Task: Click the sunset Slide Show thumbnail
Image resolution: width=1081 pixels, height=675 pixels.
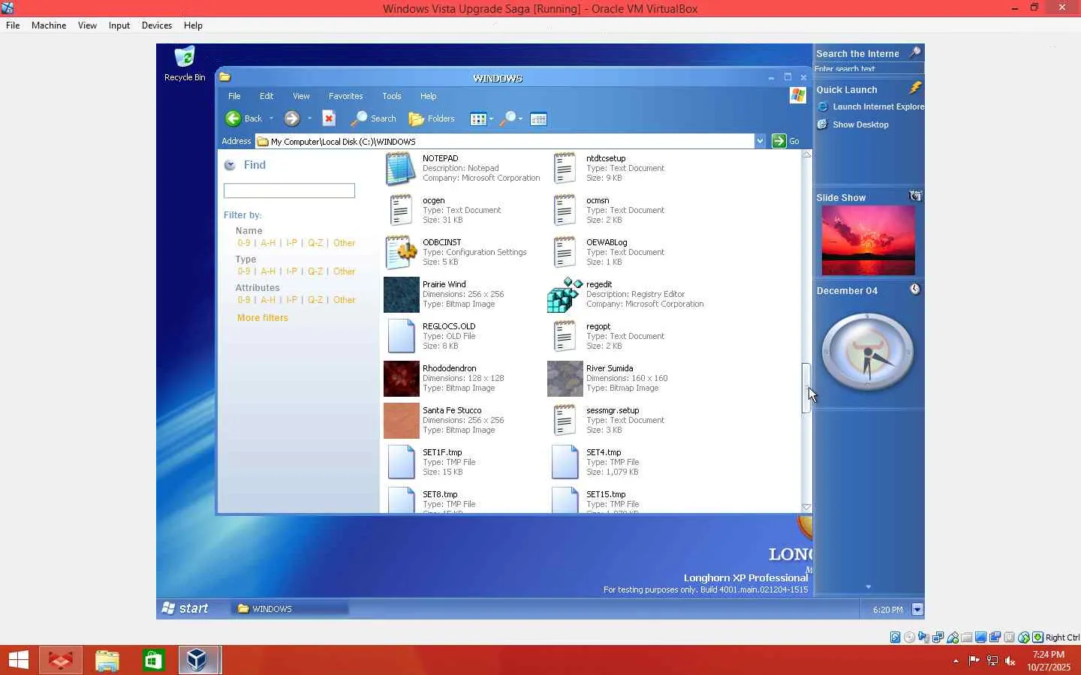Action: coord(869,241)
